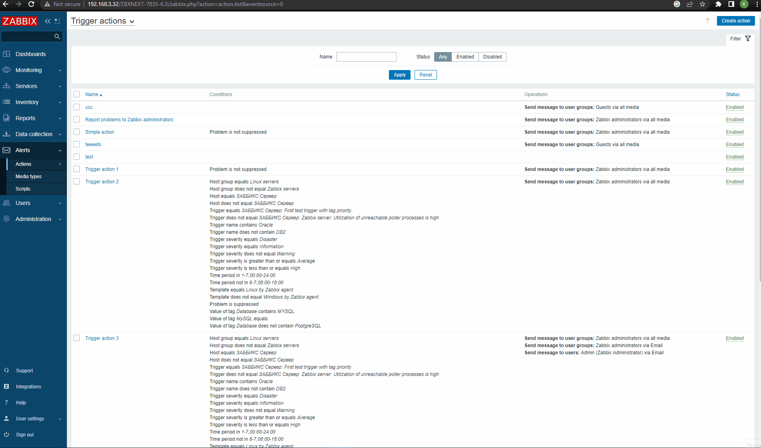
Task: Expand the User settings chevron
Action: coord(60,419)
